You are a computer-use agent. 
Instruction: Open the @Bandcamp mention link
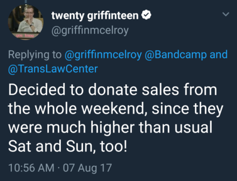(176, 54)
